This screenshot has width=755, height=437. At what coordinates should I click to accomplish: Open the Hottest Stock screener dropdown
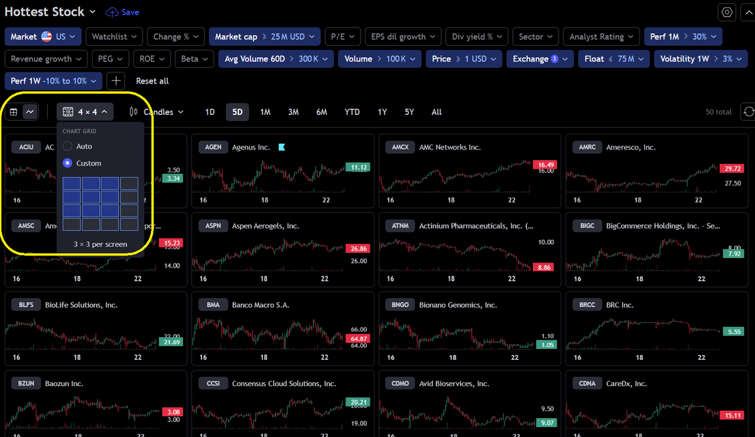pyautogui.click(x=50, y=12)
